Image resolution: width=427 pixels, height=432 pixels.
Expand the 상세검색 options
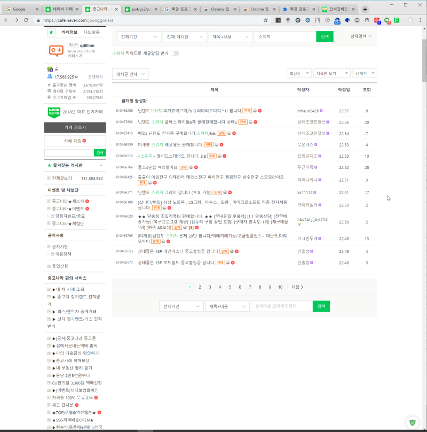pos(361,36)
